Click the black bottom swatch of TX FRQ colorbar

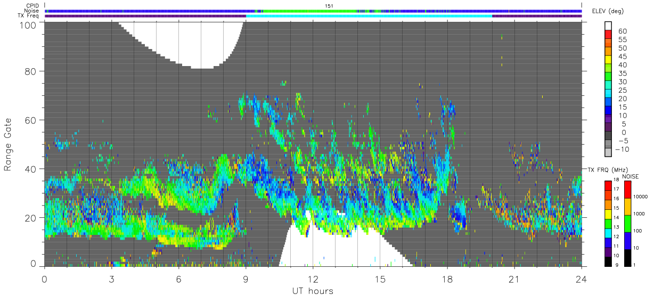tap(608, 262)
